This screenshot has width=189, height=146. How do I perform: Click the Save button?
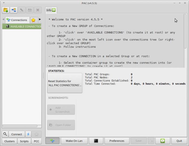(x=139, y=141)
